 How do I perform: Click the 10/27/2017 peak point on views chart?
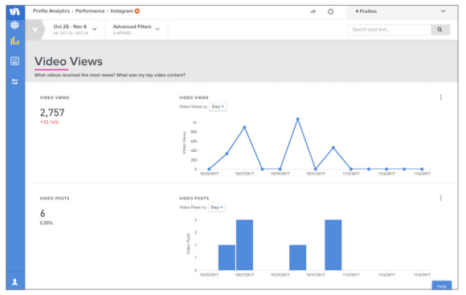(244, 127)
